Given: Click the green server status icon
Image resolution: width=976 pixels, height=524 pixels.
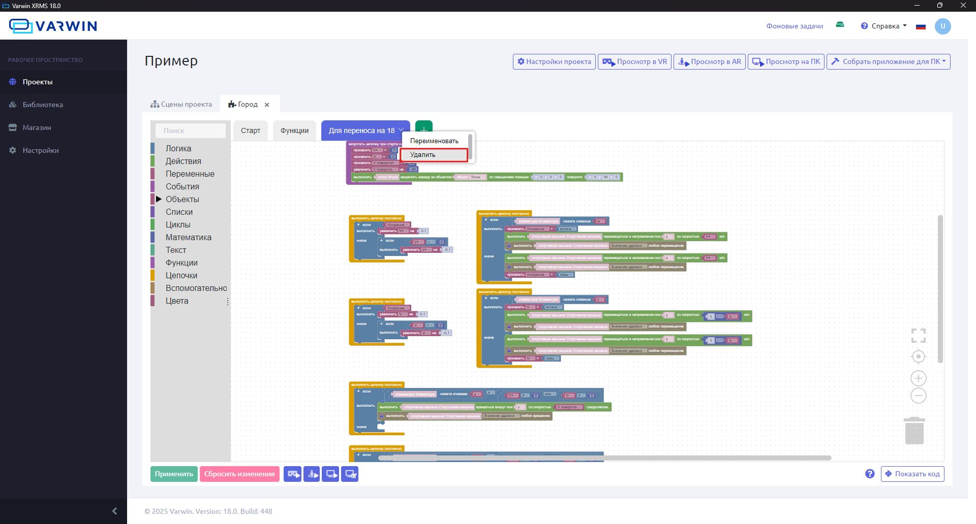Looking at the screenshot, I should [840, 25].
